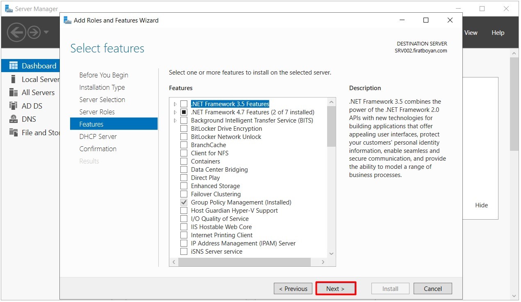Enable BitLocker Drive Encryption checkbox
The image size is (521, 302).
click(x=184, y=129)
